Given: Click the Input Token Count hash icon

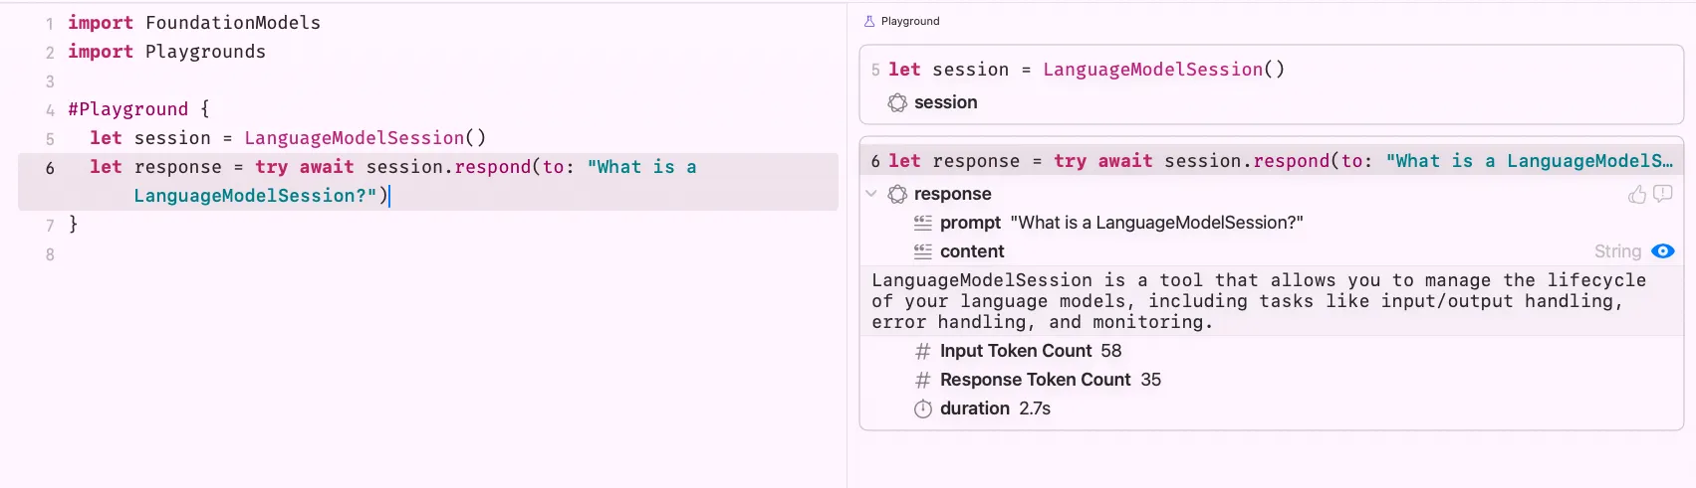Looking at the screenshot, I should [x=923, y=351].
